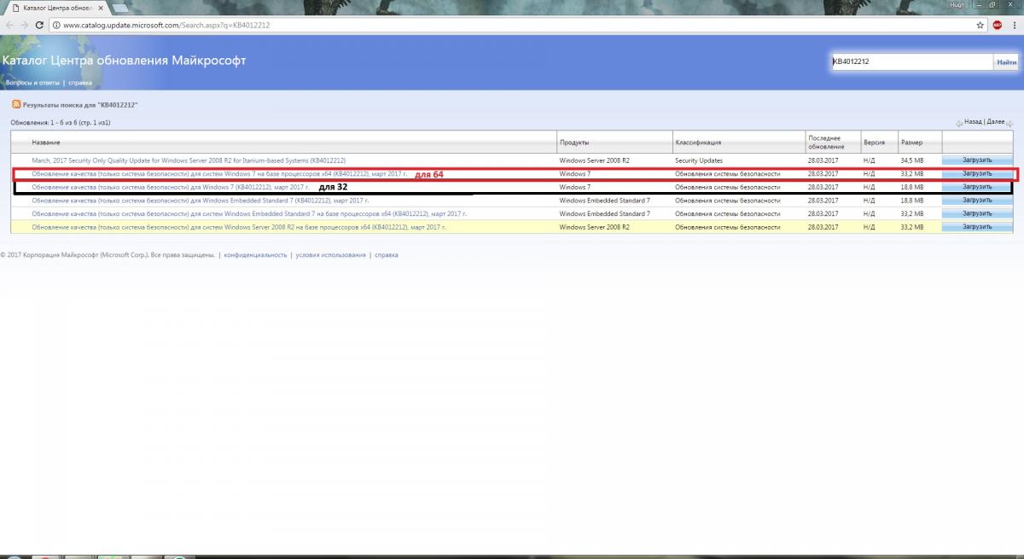Reload the page with the refresh icon
Viewport: 1024px width, 559px height.
point(40,25)
